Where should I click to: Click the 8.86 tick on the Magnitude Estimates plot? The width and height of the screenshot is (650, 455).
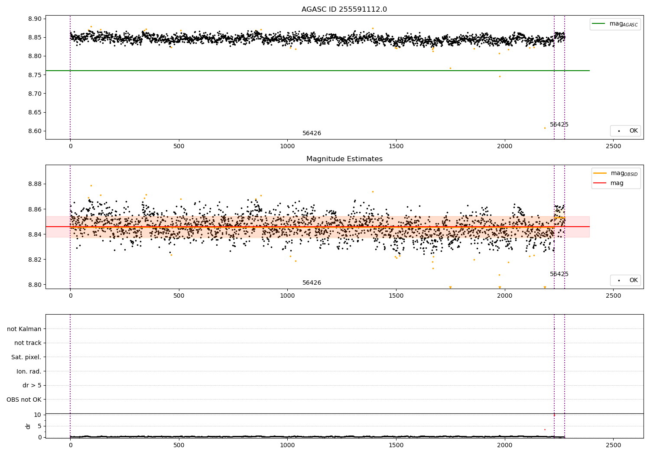[x=35, y=209]
